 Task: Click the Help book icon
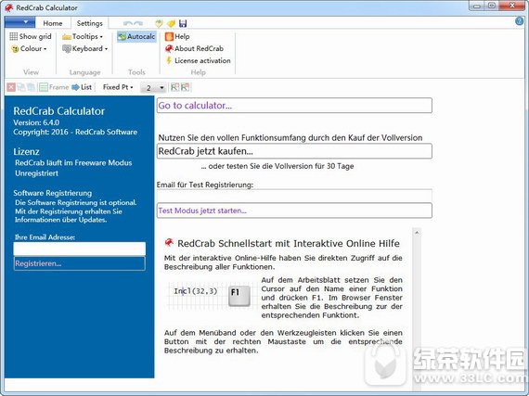pyautogui.click(x=169, y=36)
